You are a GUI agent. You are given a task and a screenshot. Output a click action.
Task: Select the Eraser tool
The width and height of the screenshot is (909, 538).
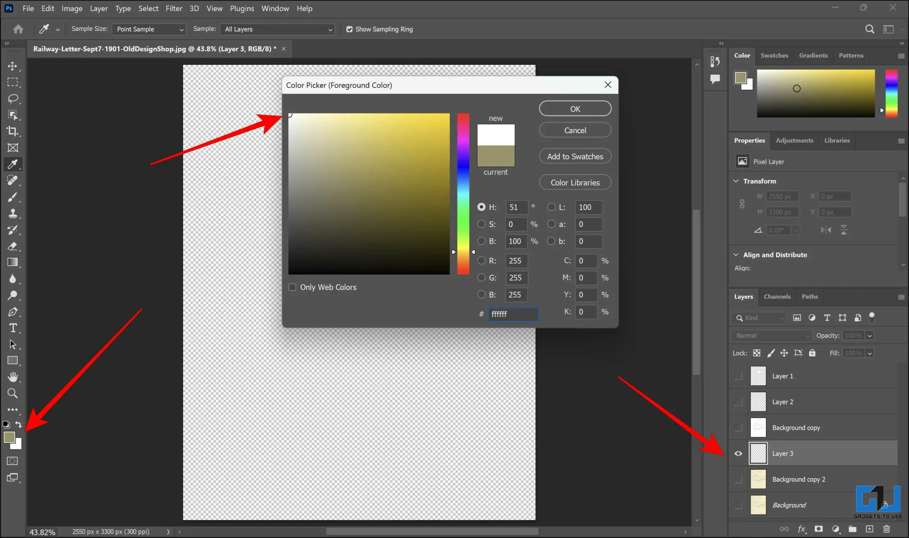13,246
